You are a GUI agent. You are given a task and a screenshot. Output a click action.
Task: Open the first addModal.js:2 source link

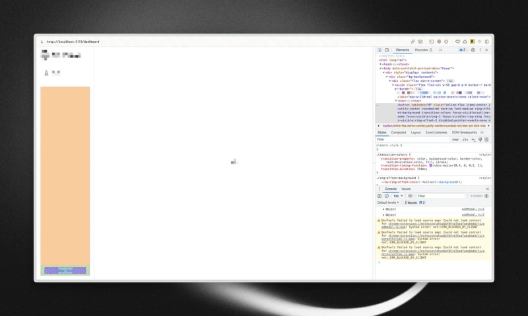473,209
